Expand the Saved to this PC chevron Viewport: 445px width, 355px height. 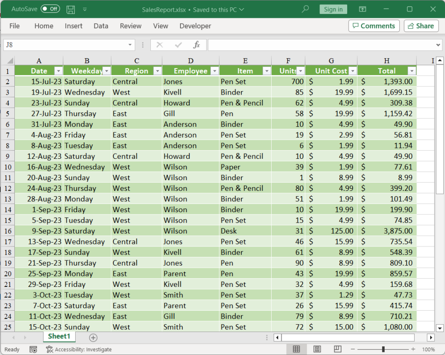[x=242, y=9]
